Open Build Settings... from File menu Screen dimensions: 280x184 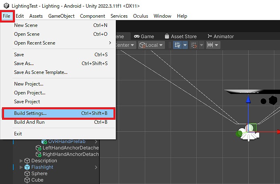tap(59, 113)
